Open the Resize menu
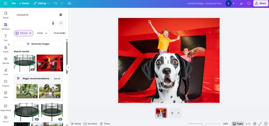 coord(24,3)
